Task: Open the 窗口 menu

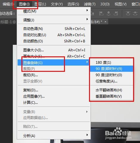Action: 136,4
